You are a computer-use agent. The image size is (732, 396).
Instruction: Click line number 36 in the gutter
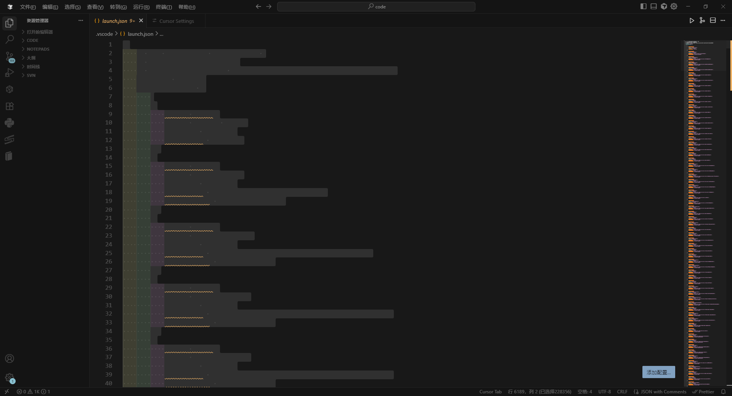coord(109,348)
